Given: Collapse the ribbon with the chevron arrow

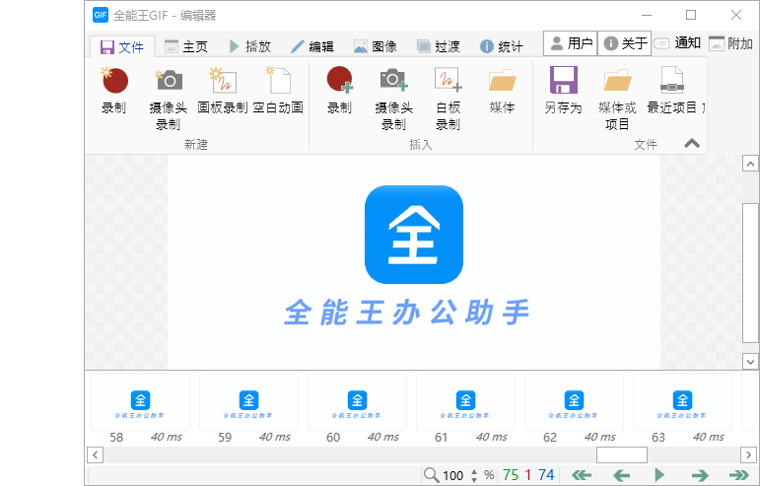Looking at the screenshot, I should (692, 143).
